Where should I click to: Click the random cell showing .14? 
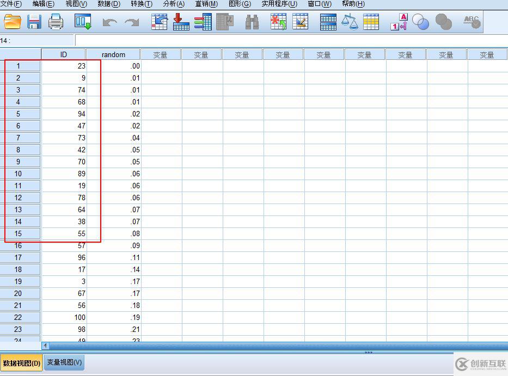[114, 270]
